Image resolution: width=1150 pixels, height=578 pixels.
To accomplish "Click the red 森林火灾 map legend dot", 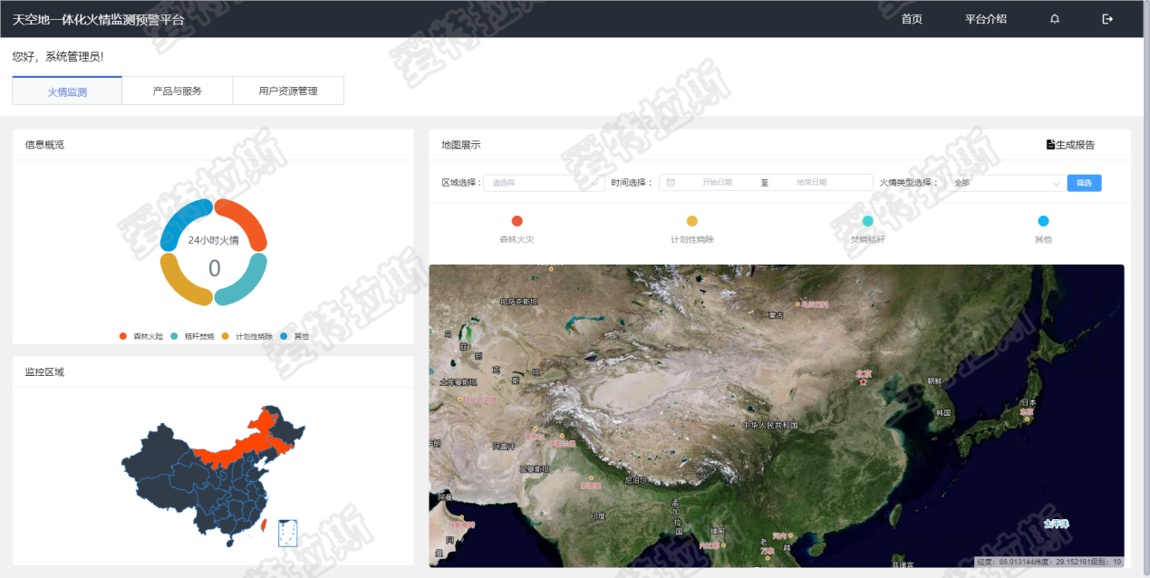I will pos(517,221).
